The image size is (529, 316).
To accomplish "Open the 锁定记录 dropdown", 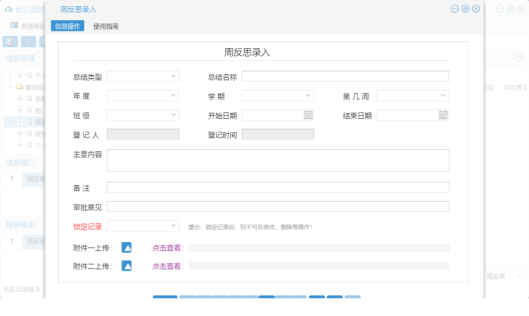I will point(143,225).
